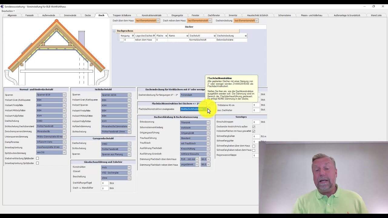Open the Eingangstür tab

click(x=177, y=15)
